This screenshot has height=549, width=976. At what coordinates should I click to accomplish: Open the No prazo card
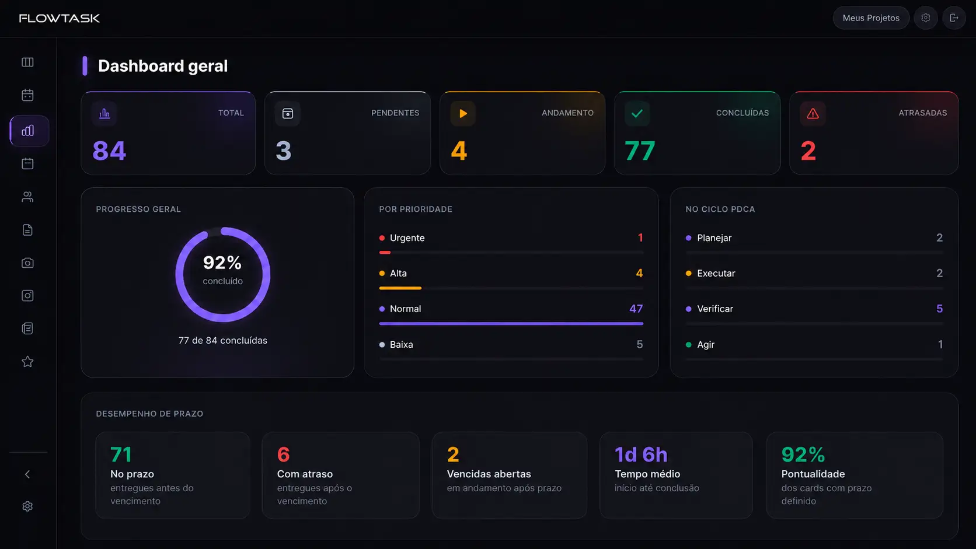tap(173, 475)
